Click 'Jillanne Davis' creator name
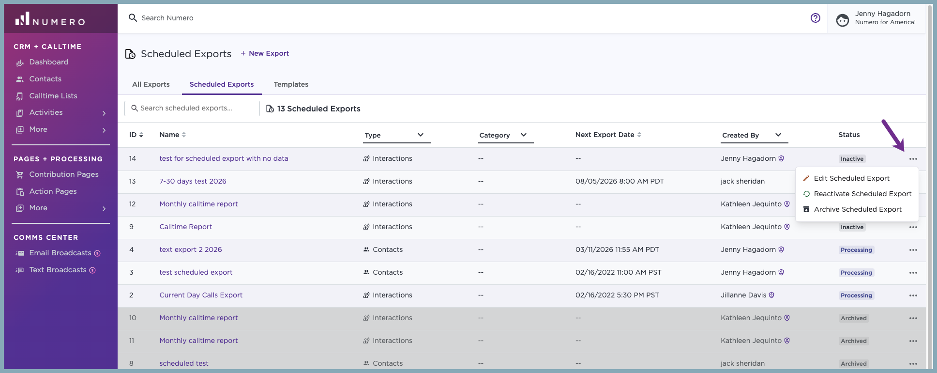 click(743, 295)
